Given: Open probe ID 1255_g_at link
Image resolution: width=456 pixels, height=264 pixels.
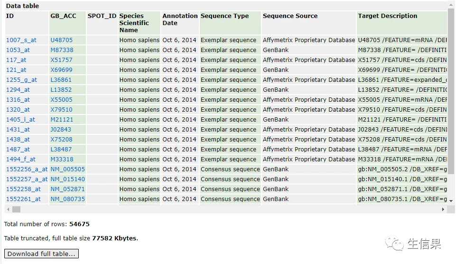Looking at the screenshot, I should click(21, 80).
